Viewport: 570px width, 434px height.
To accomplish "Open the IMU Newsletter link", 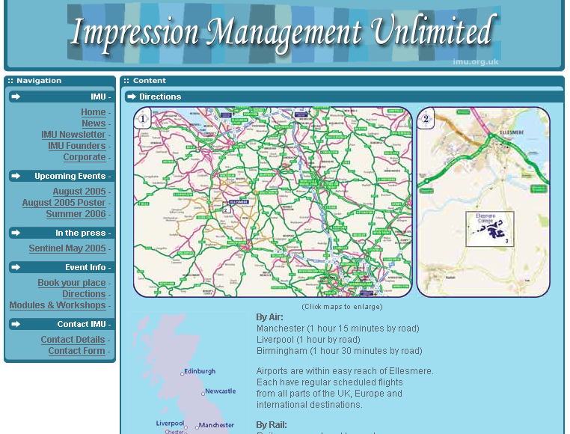I will pos(73,135).
